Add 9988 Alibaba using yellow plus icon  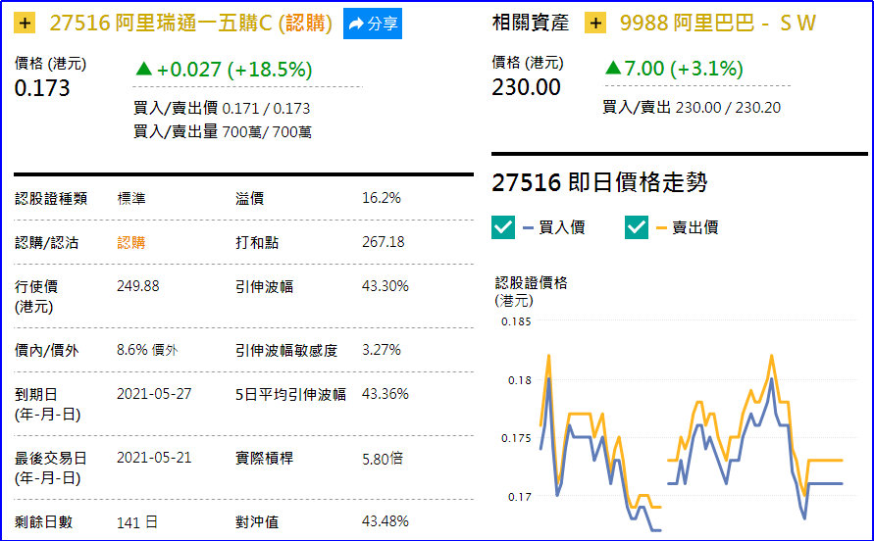pos(595,24)
